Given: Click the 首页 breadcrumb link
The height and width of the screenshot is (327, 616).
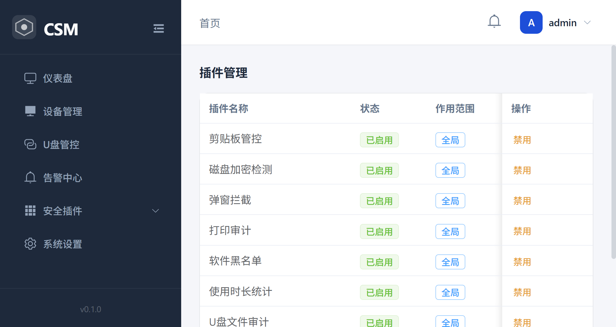Looking at the screenshot, I should (210, 23).
